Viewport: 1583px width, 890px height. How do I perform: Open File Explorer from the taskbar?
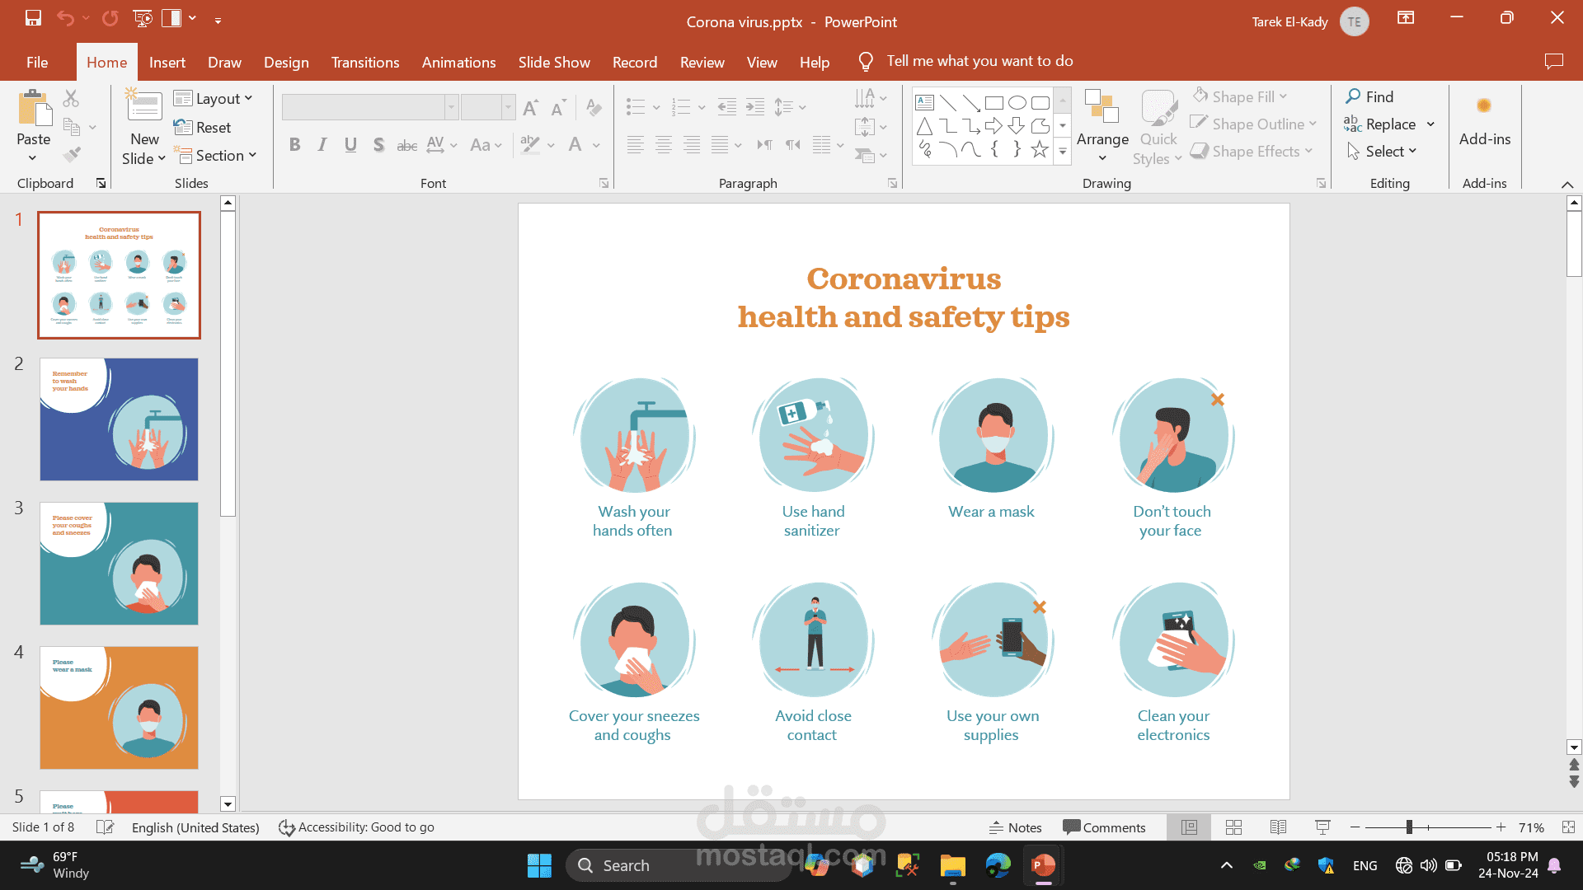[952, 865]
